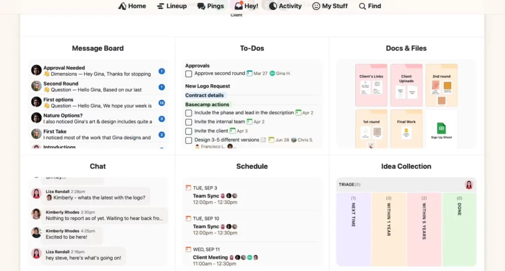Screen dimensions: 505x271
Task: Click the Home mountain icon
Action: (x=122, y=6)
